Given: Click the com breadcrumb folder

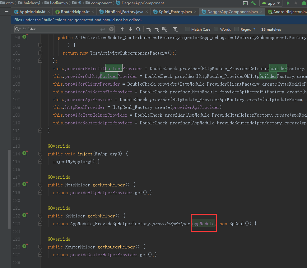Looking at the screenshot, I should [x=7, y=3].
